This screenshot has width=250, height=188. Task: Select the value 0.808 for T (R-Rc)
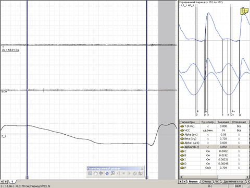coord(223,126)
